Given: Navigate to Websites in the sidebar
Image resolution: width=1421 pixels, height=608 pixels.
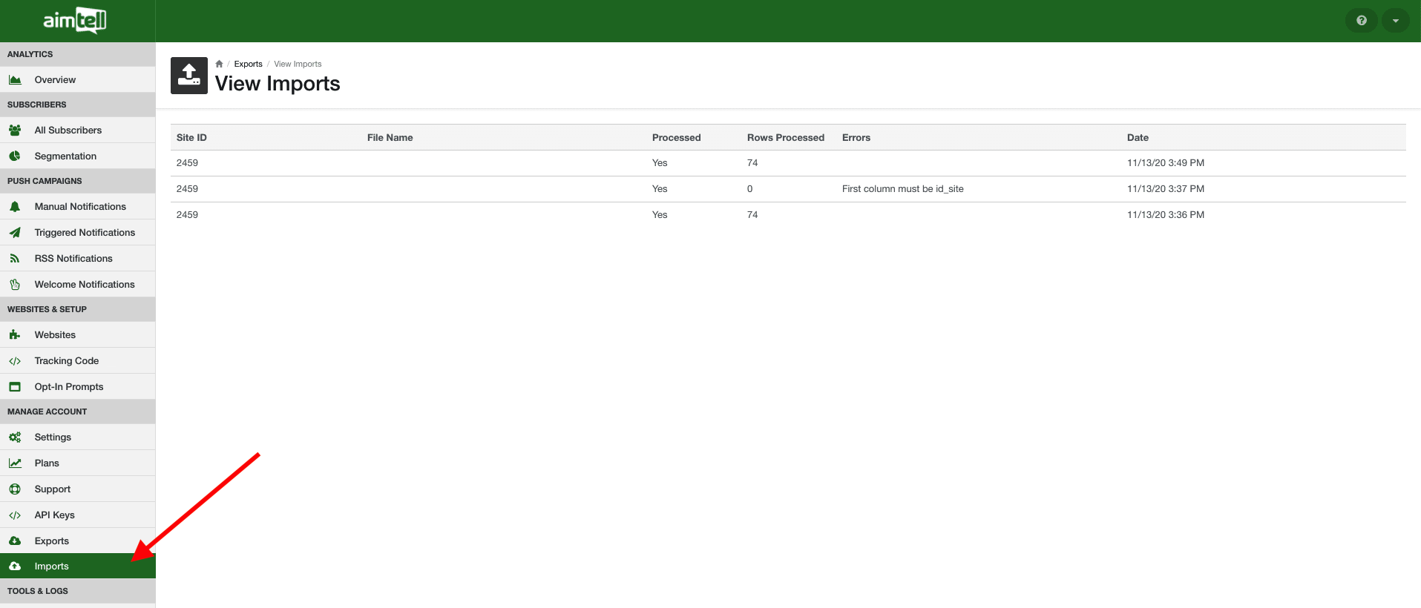Looking at the screenshot, I should click(x=55, y=335).
